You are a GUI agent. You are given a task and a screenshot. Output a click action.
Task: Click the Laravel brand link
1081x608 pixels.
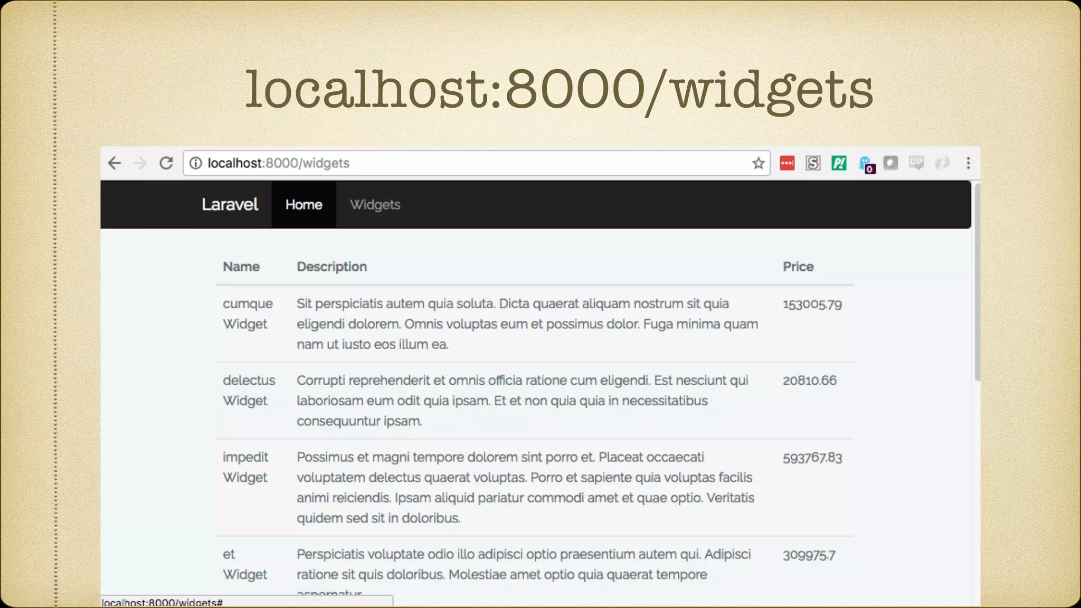(230, 204)
